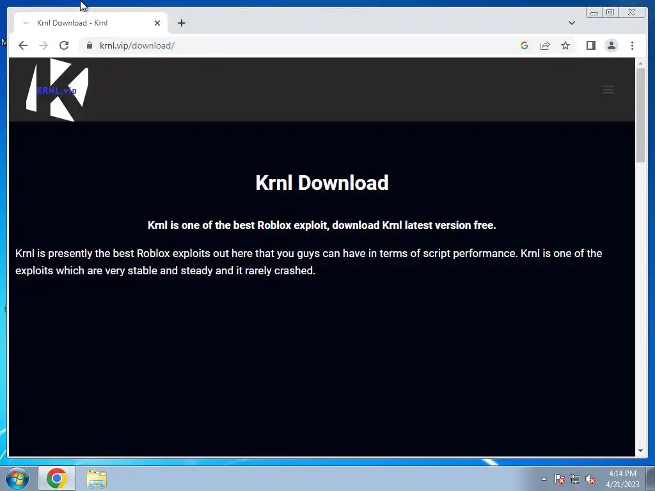The image size is (655, 491).
Task: Reload the krnl.vip page
Action: [x=64, y=45]
